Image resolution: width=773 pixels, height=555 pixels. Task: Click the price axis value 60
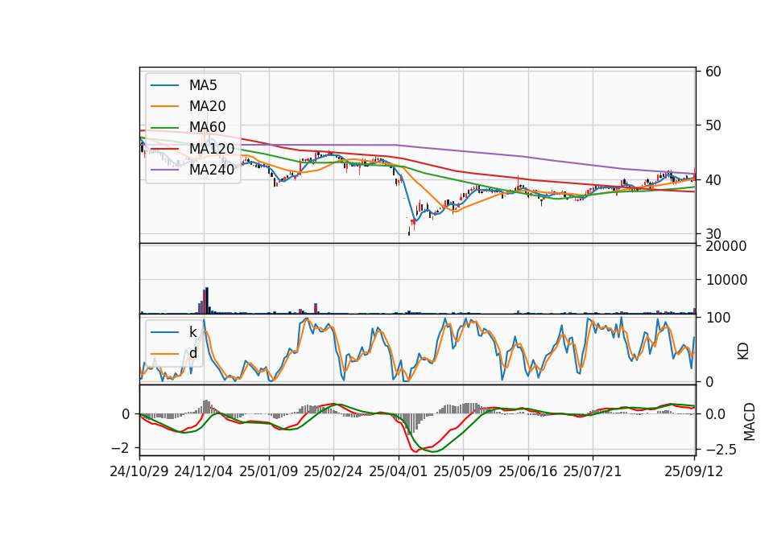click(713, 72)
